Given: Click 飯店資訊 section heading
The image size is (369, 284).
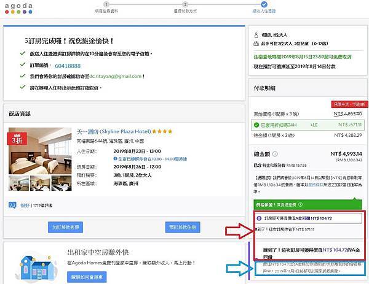Looking at the screenshot, I should pos(20,114).
